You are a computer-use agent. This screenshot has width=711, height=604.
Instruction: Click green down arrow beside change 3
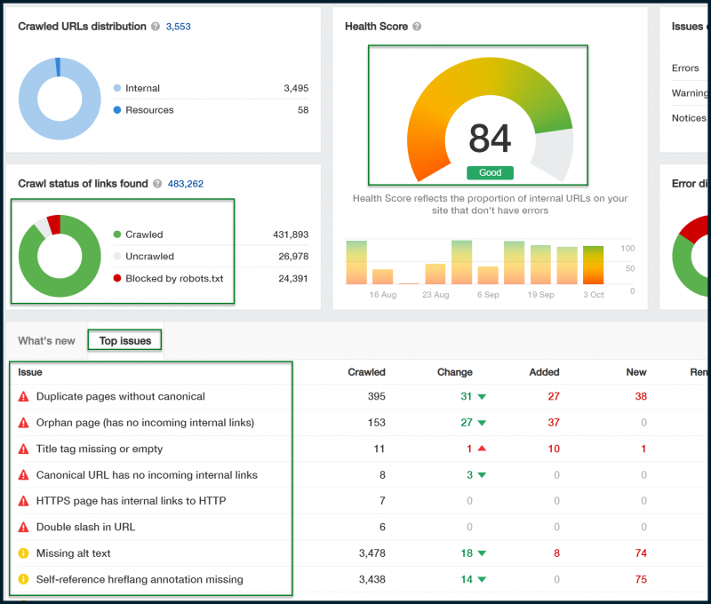point(482,475)
